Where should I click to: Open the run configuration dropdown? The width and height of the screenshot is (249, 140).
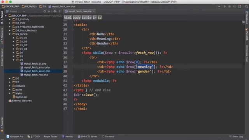219,7
